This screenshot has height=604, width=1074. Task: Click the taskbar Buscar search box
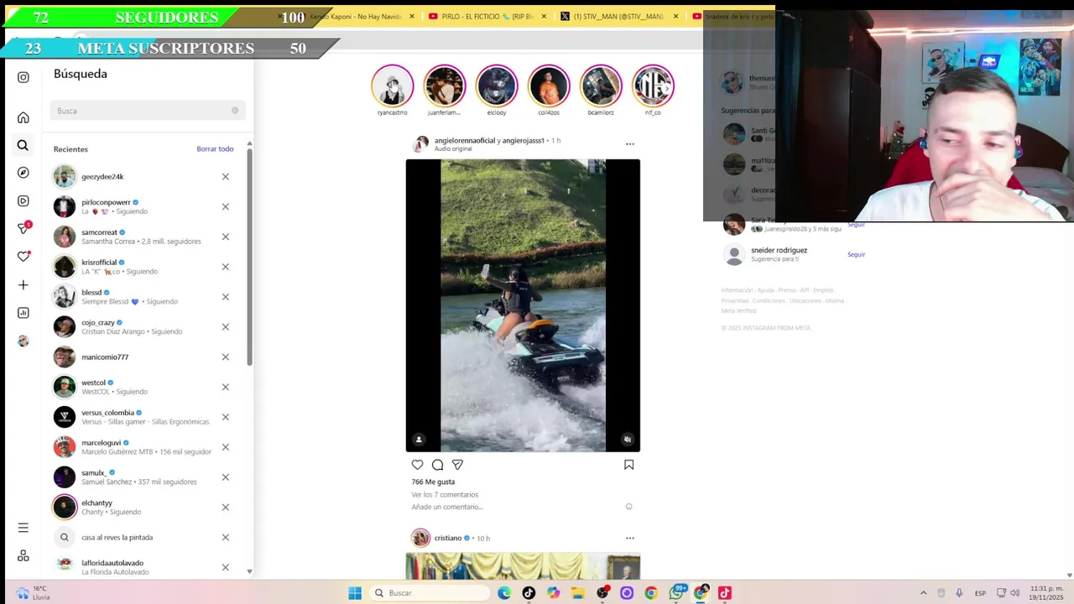pyautogui.click(x=429, y=593)
